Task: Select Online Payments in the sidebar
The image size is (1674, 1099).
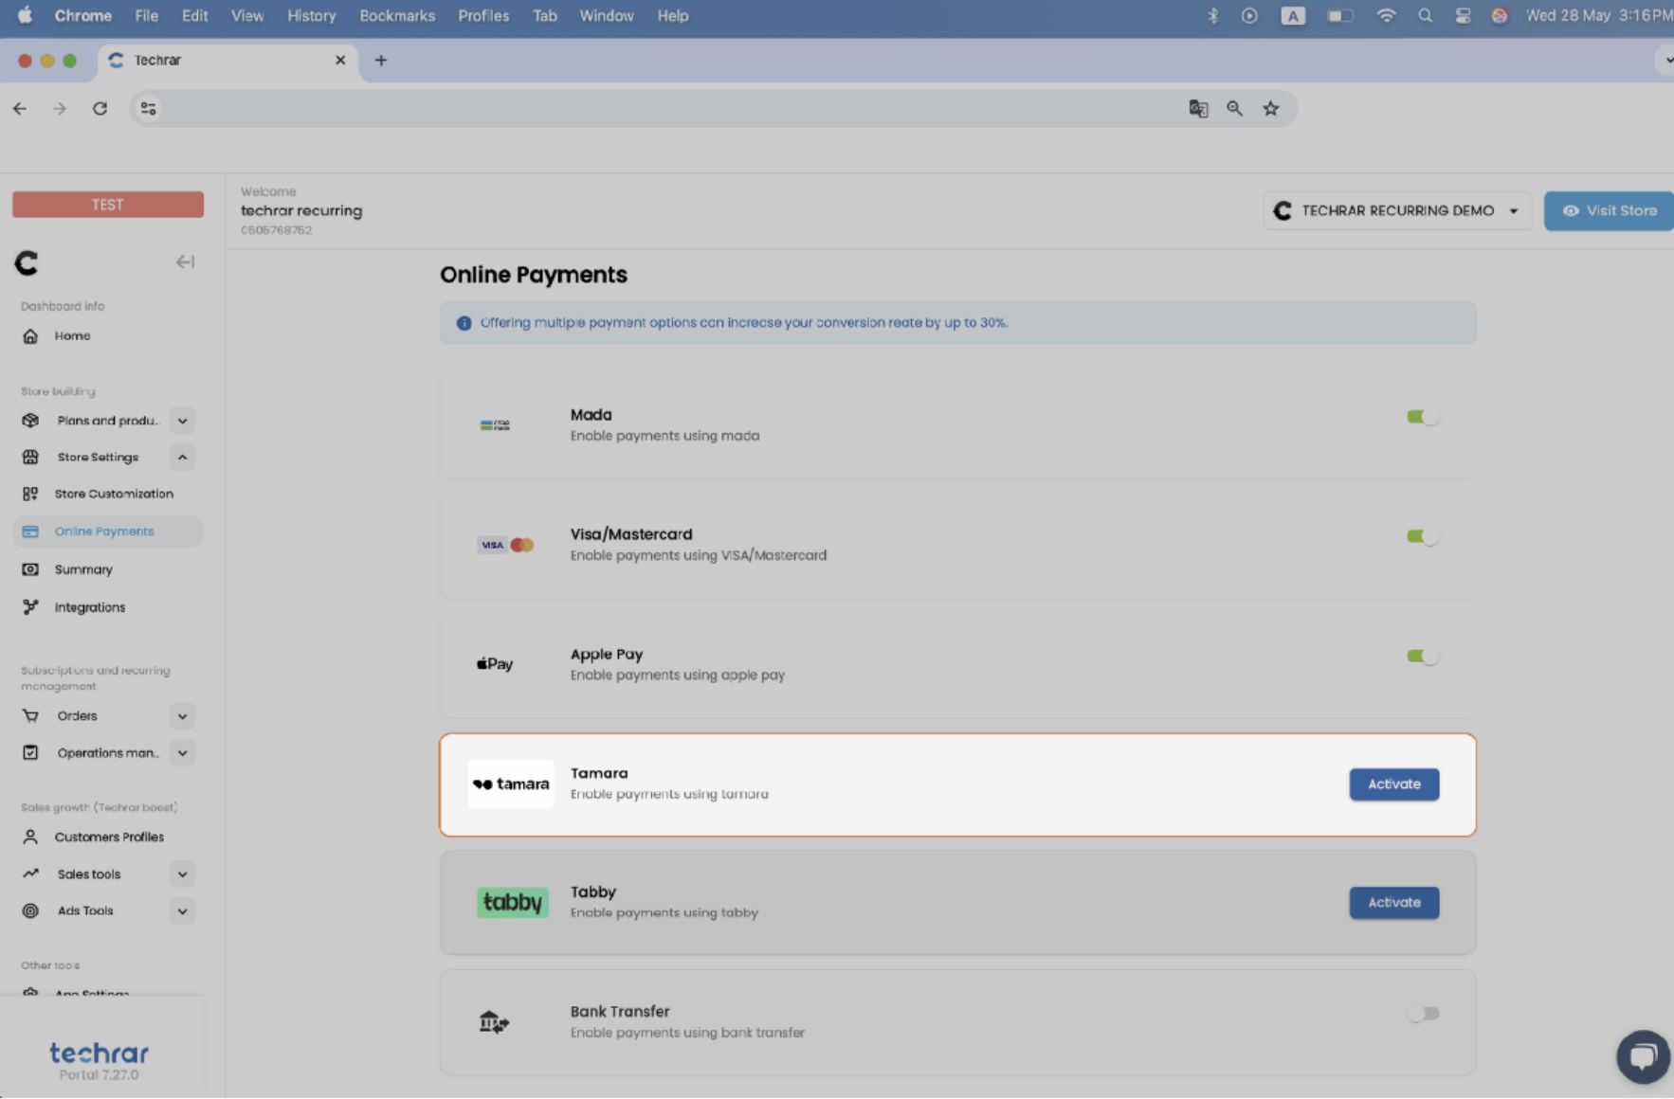Action: [x=108, y=531]
